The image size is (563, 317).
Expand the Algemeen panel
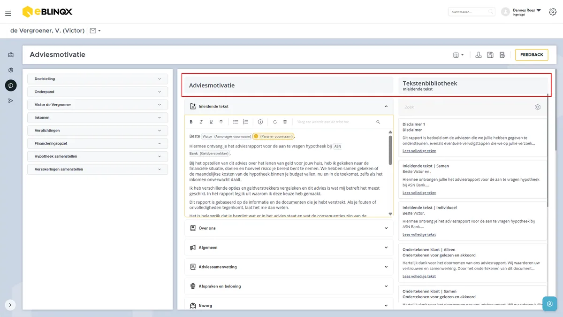(289, 247)
